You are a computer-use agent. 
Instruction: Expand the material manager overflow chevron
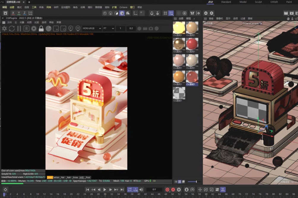[x=194, y=18]
